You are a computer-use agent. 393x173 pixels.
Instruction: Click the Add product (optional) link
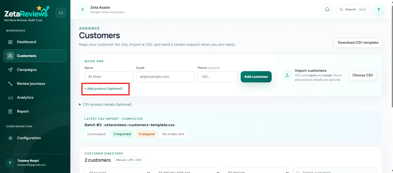click(x=103, y=89)
